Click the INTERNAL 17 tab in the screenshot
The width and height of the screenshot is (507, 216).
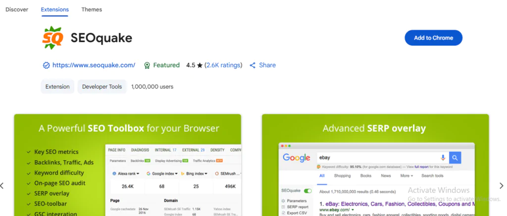[x=165, y=150]
